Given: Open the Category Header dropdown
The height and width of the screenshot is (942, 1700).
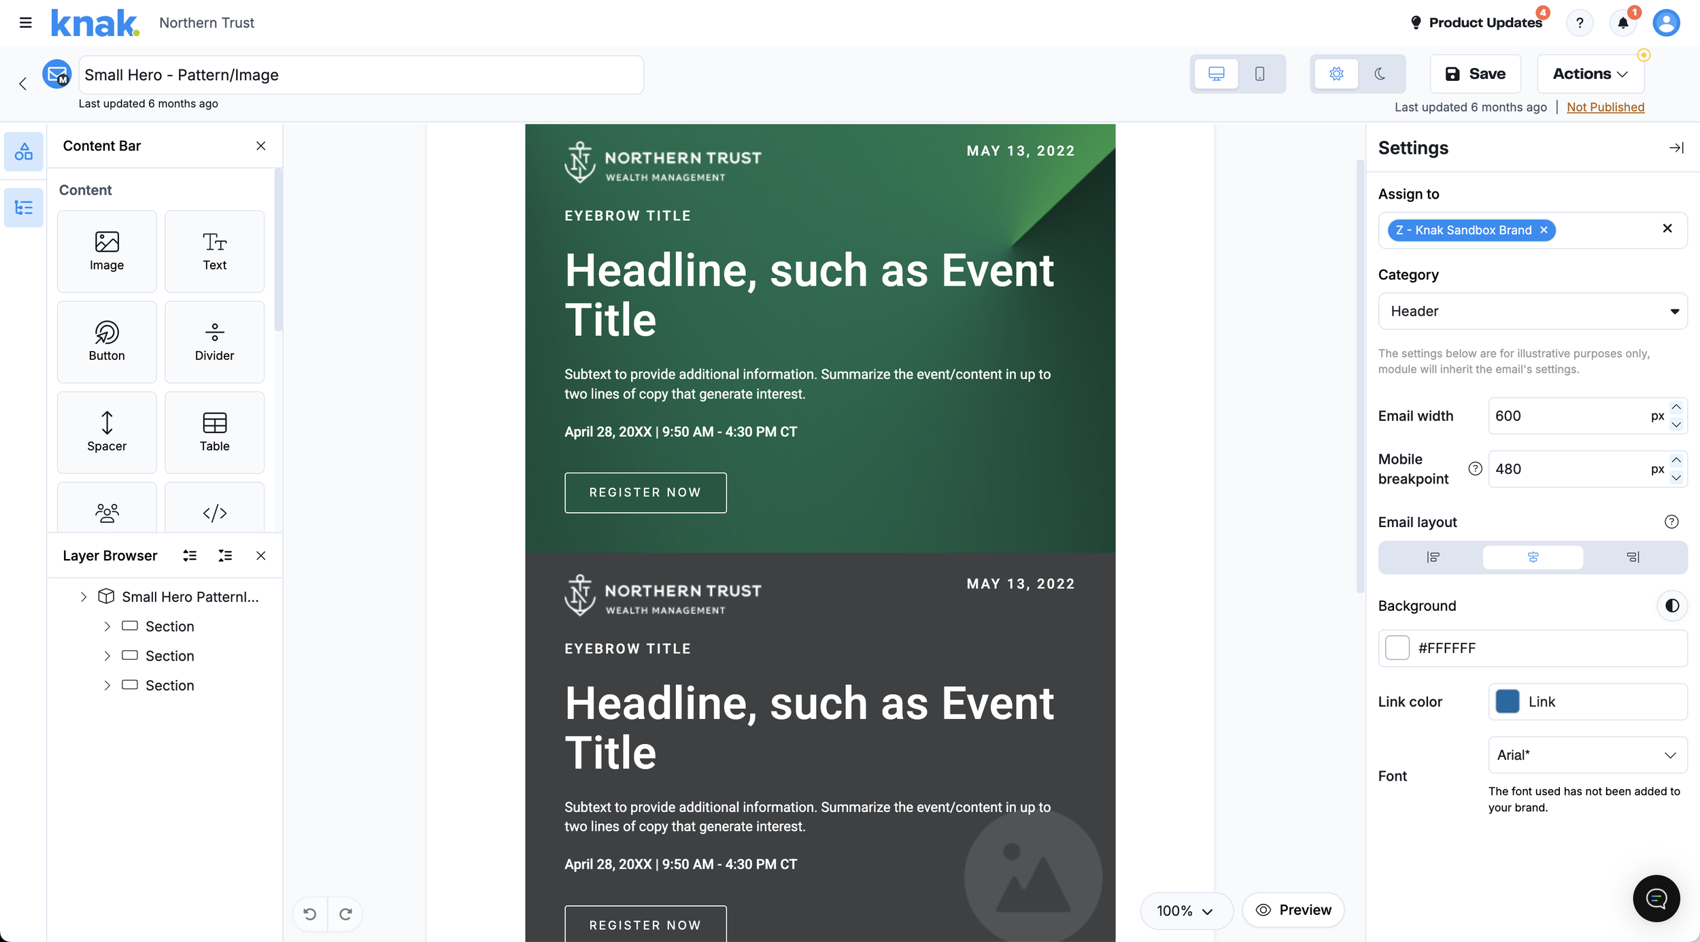Looking at the screenshot, I should pyautogui.click(x=1533, y=311).
